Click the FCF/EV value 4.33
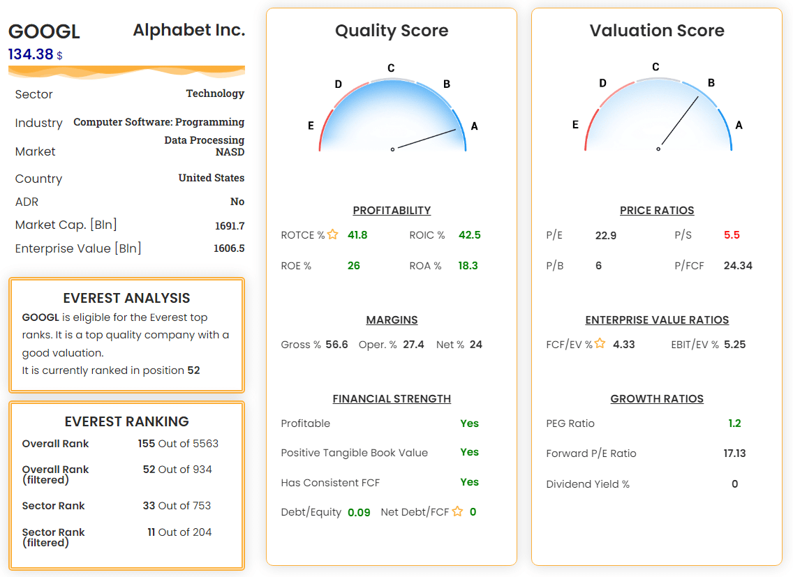This screenshot has width=793, height=577. pyautogui.click(x=624, y=345)
